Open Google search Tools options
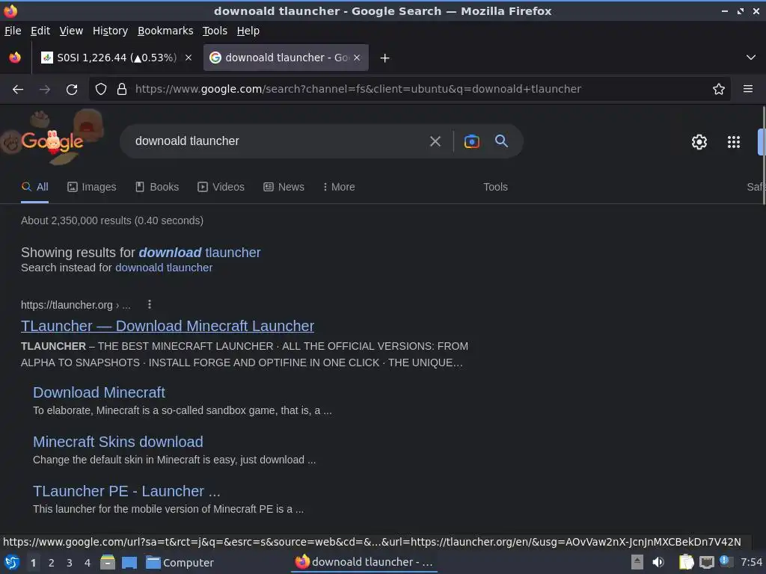This screenshot has width=766, height=574. [x=495, y=187]
